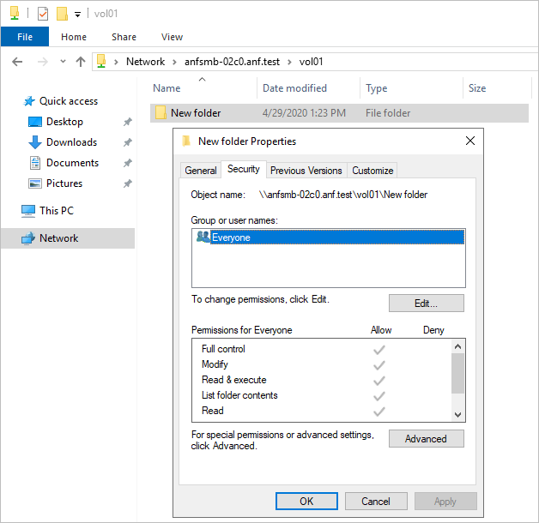Switch to the General tab in Properties
Screen dimensions: 539x523
pyautogui.click(x=200, y=171)
